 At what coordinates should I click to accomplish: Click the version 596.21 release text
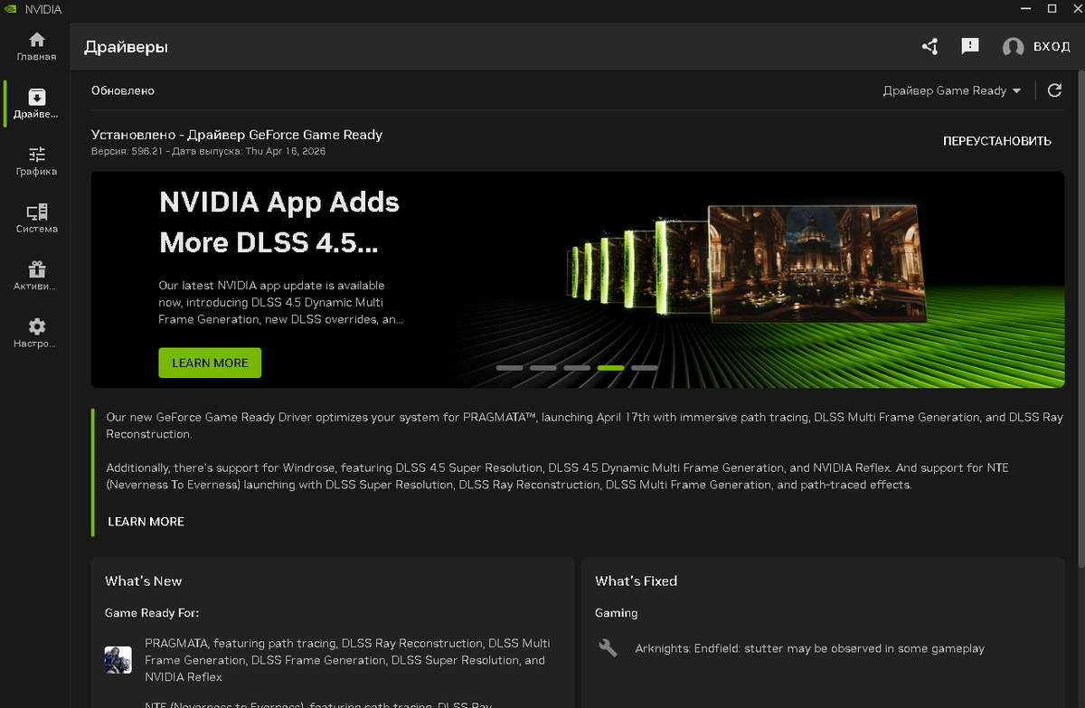pos(209,151)
